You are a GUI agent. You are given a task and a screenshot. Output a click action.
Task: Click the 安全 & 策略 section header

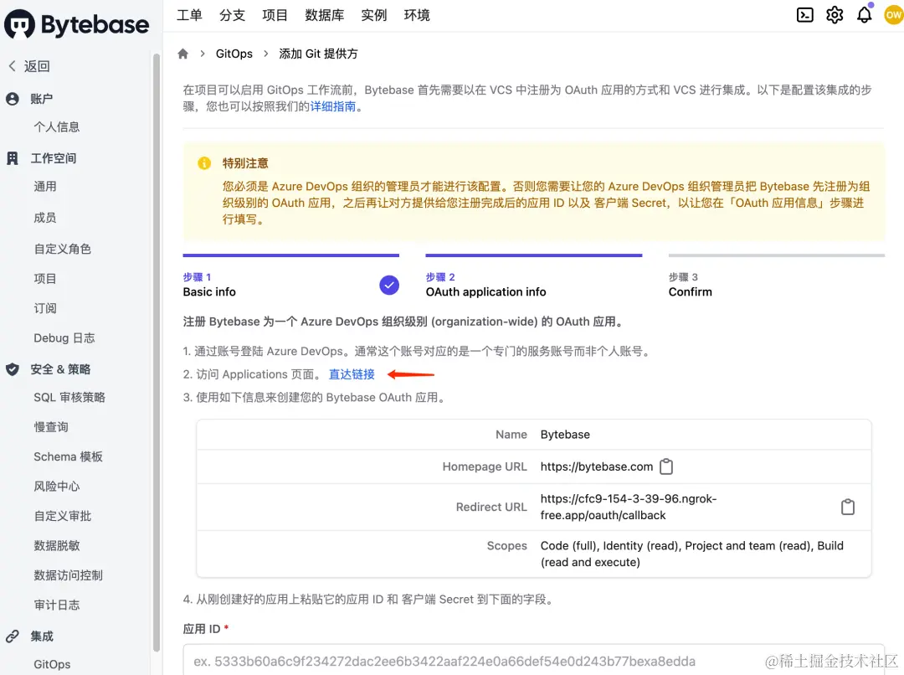(x=60, y=369)
